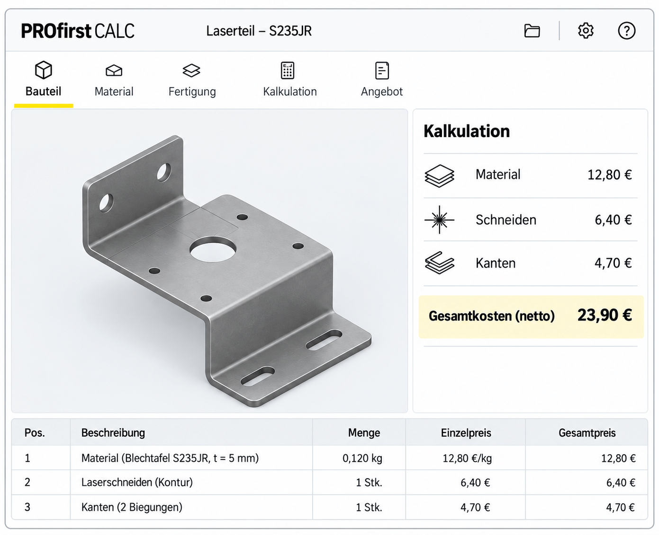This screenshot has width=659, height=535.
Task: Click the help question mark icon
Action: [x=627, y=31]
